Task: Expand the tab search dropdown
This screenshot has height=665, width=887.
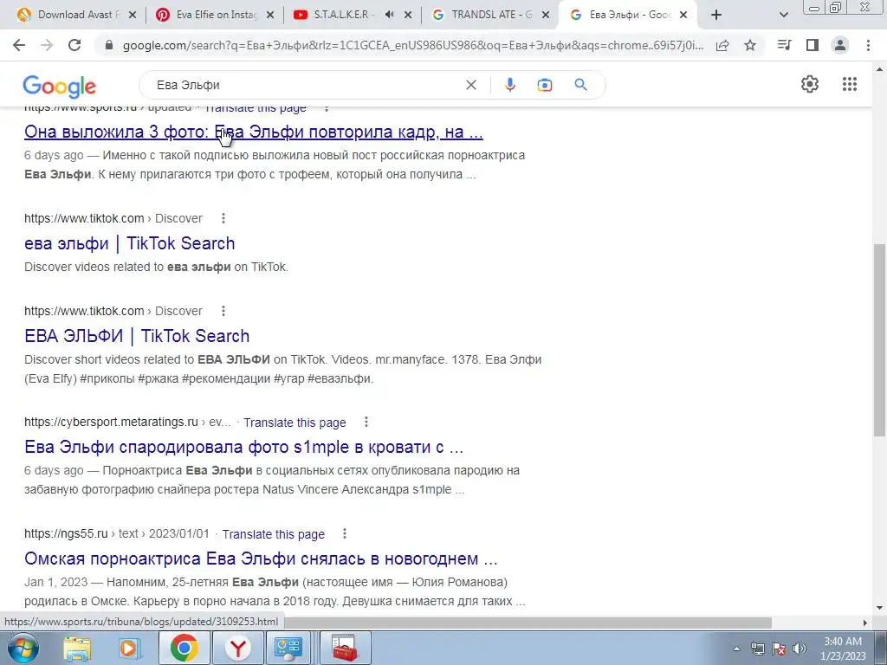Action: click(x=783, y=16)
